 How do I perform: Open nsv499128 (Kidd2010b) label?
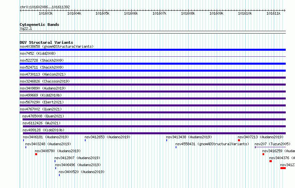click(43, 130)
